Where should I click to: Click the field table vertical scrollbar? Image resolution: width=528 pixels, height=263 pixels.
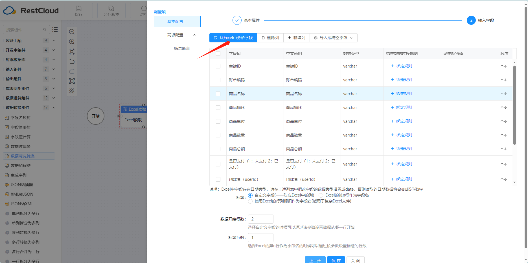click(514, 105)
